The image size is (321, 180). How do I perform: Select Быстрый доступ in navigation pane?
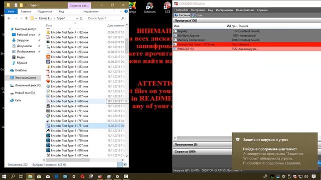(x=25, y=29)
